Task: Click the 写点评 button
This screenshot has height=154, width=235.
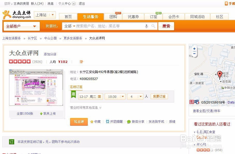Action: point(79,122)
